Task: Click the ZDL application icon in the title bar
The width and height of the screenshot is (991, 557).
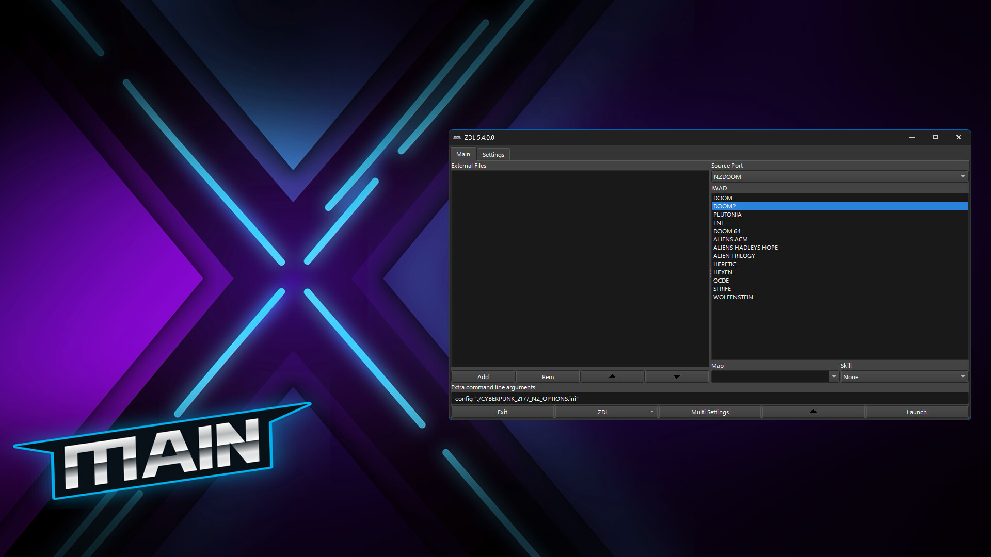Action: click(x=457, y=138)
